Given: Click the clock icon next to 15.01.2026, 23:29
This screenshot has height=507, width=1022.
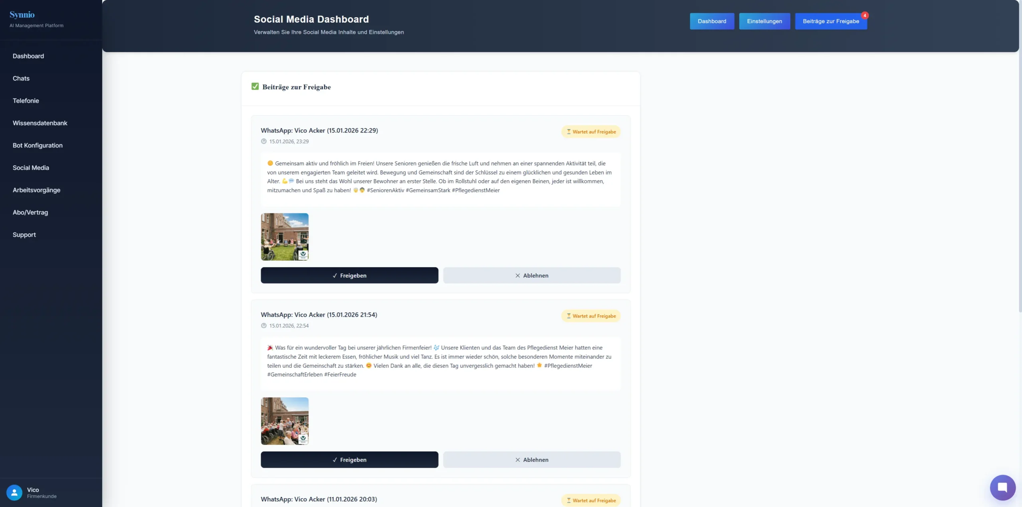Looking at the screenshot, I should [263, 141].
